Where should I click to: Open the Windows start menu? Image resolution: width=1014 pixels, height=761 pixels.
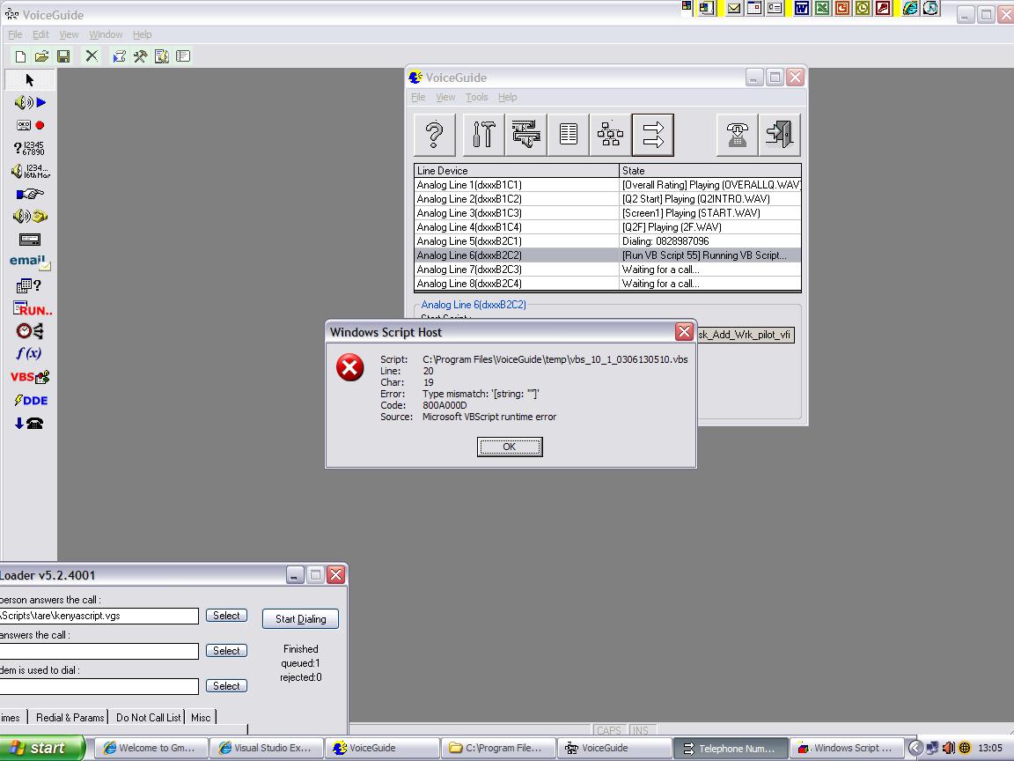tap(41, 748)
